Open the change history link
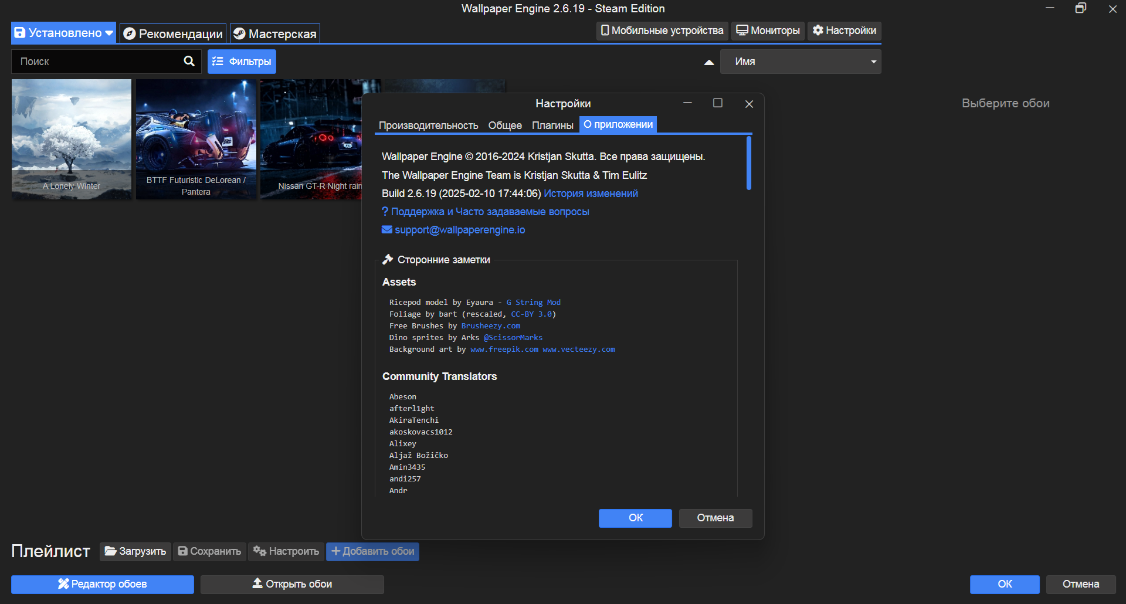 591,194
